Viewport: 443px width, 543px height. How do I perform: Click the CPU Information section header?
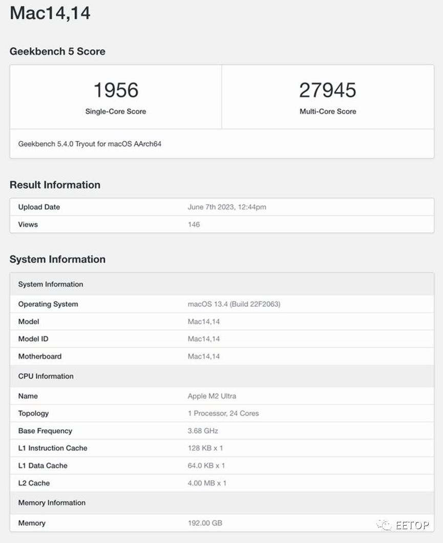tap(46, 376)
